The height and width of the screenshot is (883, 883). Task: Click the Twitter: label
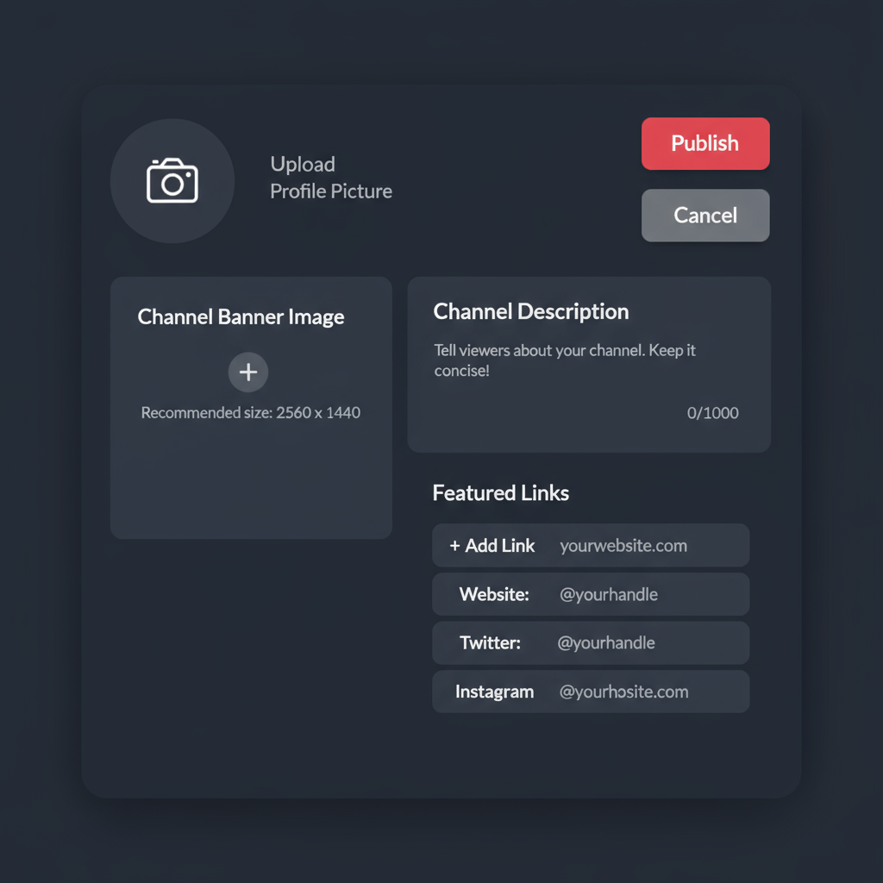coord(490,642)
